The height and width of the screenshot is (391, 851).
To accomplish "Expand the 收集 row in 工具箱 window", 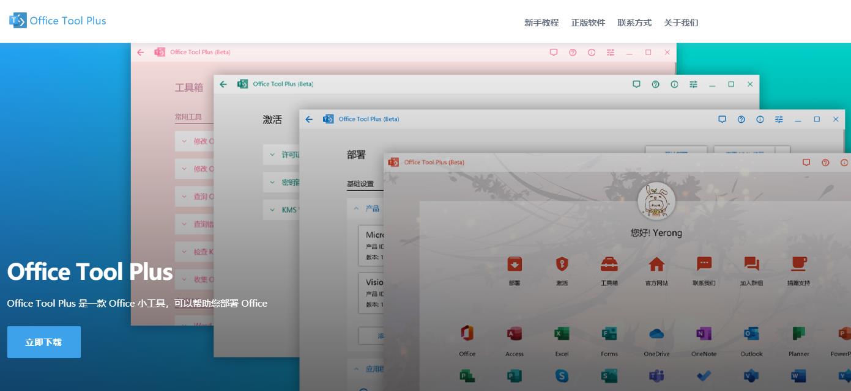I will point(195,279).
